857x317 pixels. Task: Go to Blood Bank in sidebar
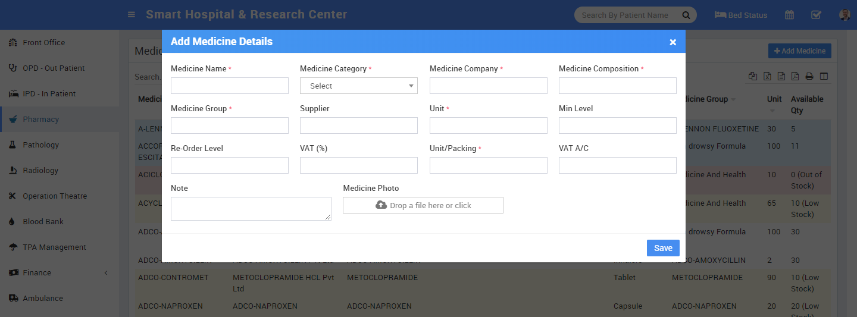pos(43,221)
